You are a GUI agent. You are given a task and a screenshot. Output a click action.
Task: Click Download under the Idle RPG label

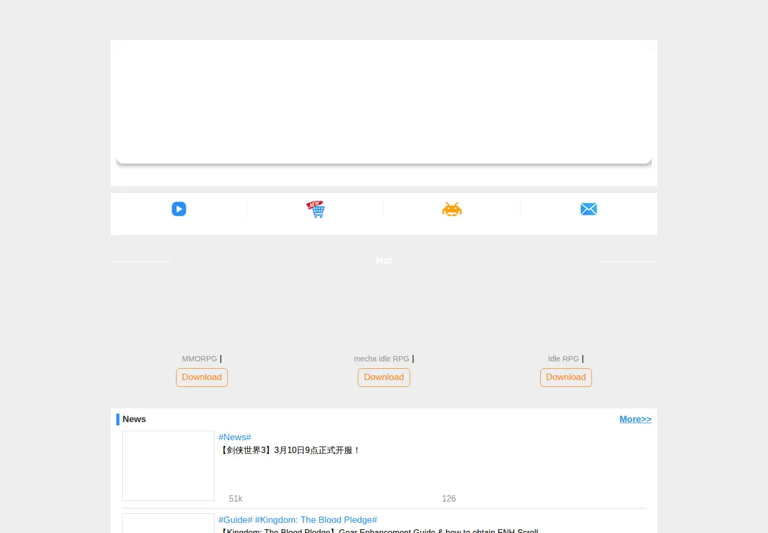pos(566,377)
